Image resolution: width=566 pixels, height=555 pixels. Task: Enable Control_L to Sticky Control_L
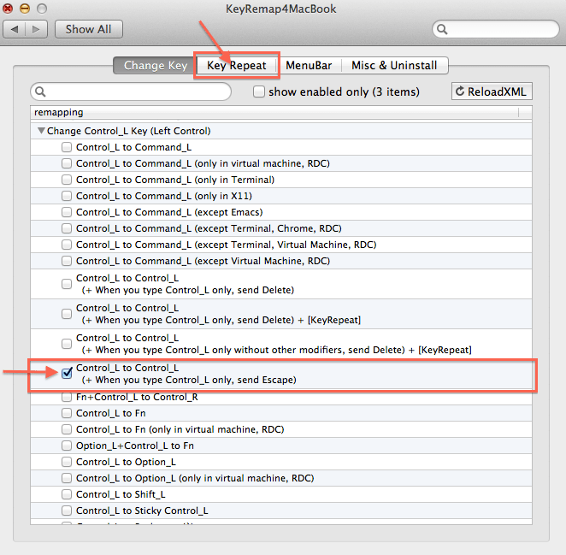click(x=68, y=511)
